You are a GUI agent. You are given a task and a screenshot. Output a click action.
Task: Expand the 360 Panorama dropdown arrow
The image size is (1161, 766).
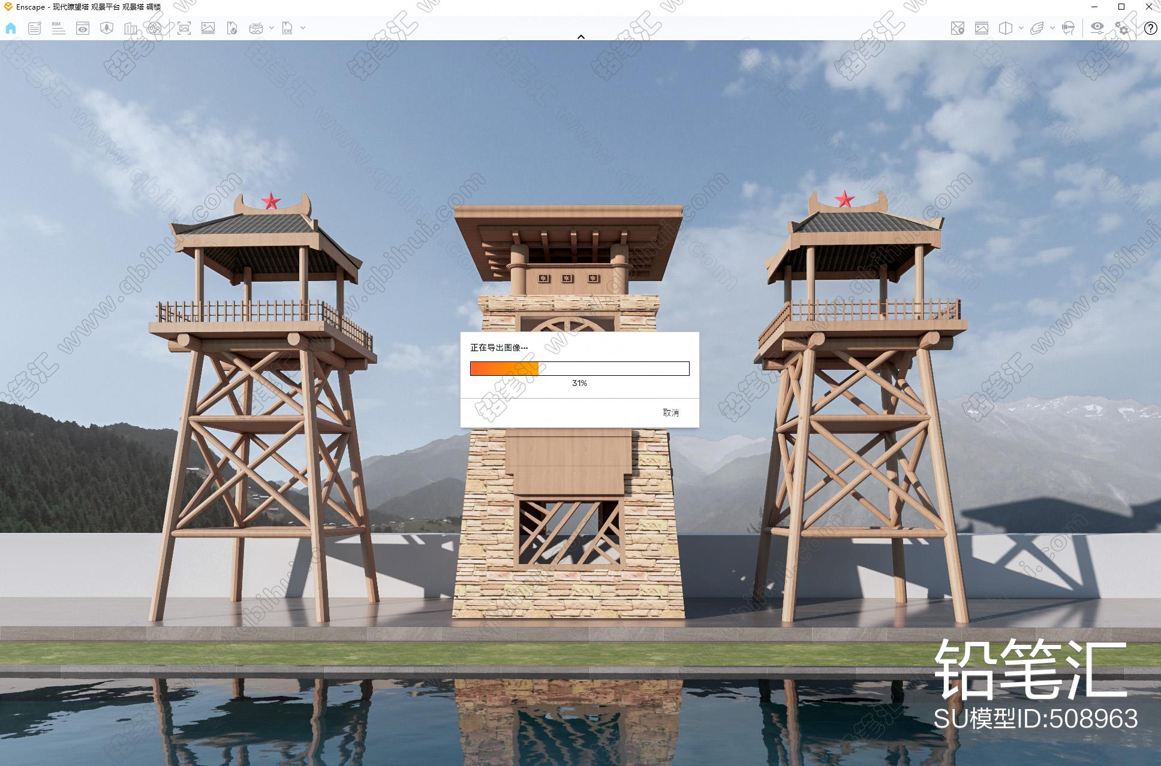click(x=272, y=28)
